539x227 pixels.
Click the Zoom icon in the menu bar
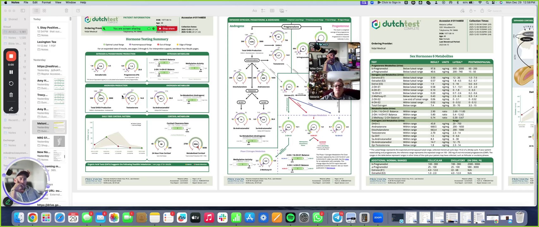(372, 3)
